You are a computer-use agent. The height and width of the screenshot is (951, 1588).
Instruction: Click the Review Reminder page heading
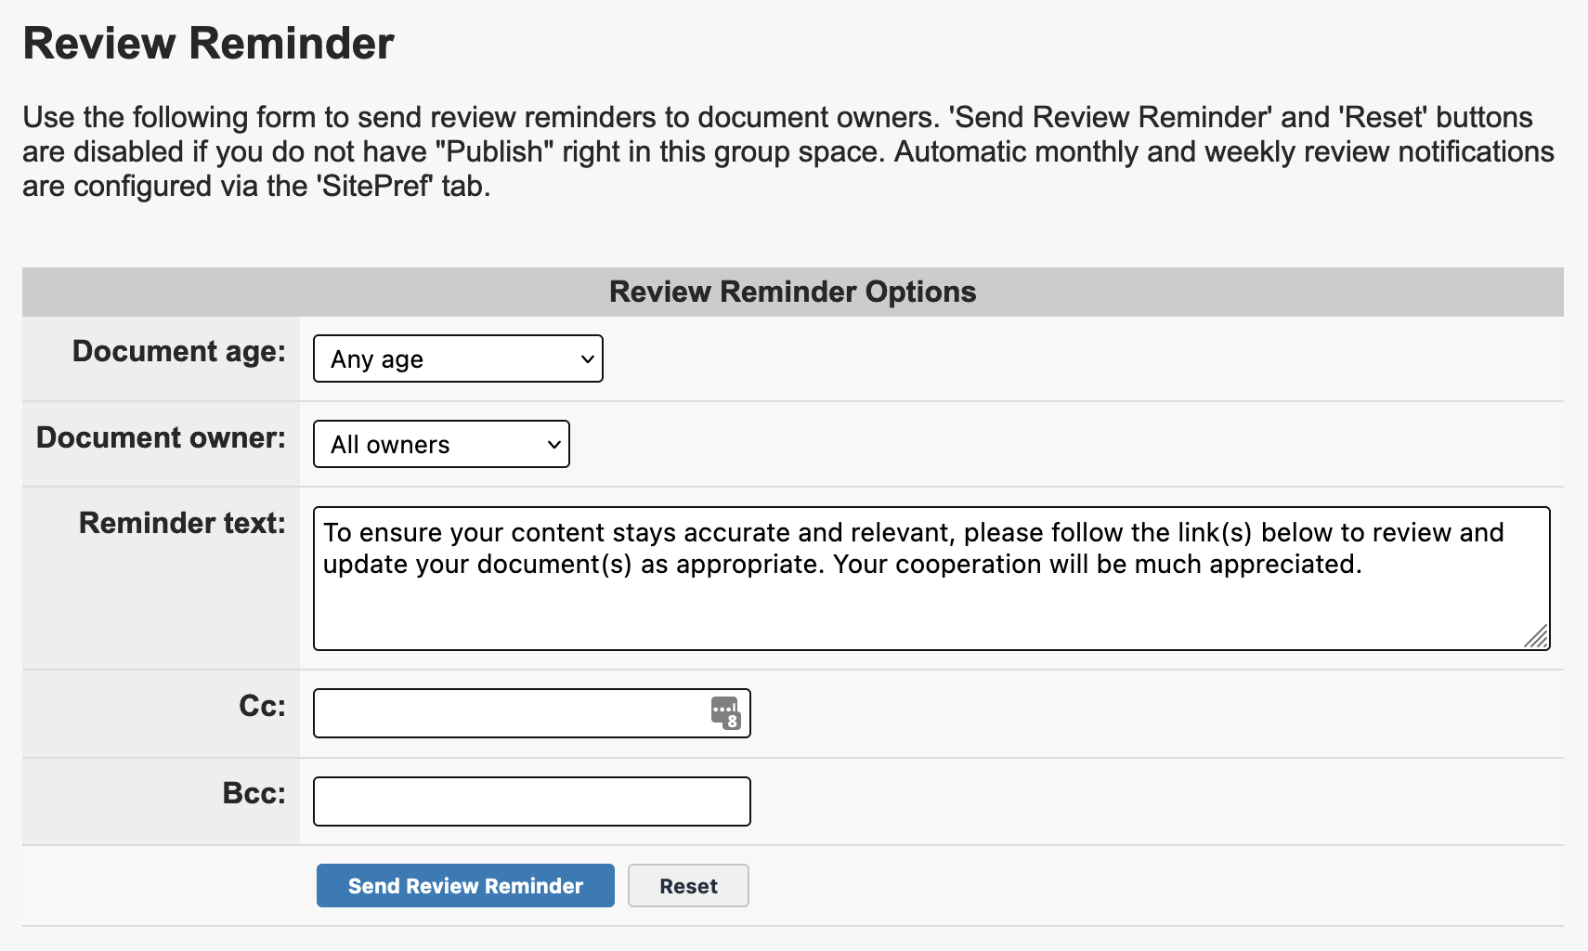(208, 44)
